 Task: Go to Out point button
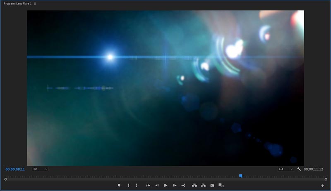point(183,185)
